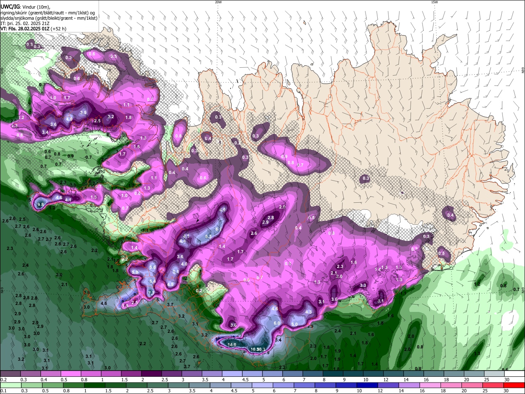The image size is (525, 394).
Task: Click the white swatch ending the snow legend
Action: [x=514, y=373]
